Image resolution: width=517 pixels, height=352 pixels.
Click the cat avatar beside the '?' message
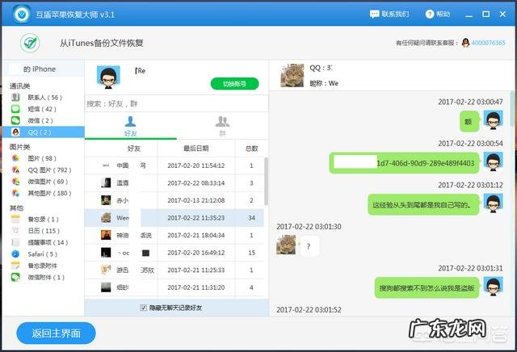(x=286, y=245)
